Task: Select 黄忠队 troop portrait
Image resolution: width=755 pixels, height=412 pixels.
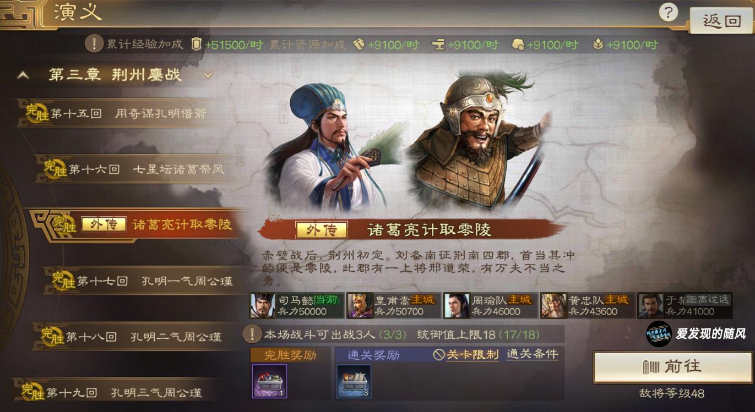Action: [553, 305]
